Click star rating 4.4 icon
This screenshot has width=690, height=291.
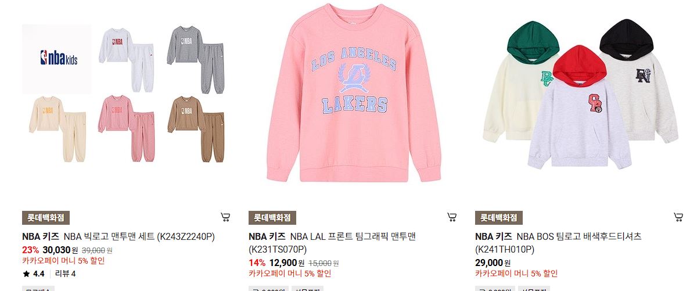26,274
